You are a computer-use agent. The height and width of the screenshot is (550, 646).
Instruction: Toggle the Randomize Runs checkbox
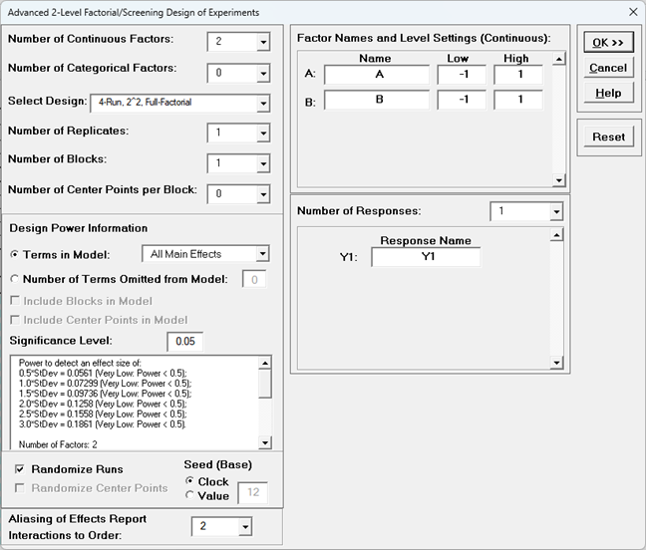[20, 469]
